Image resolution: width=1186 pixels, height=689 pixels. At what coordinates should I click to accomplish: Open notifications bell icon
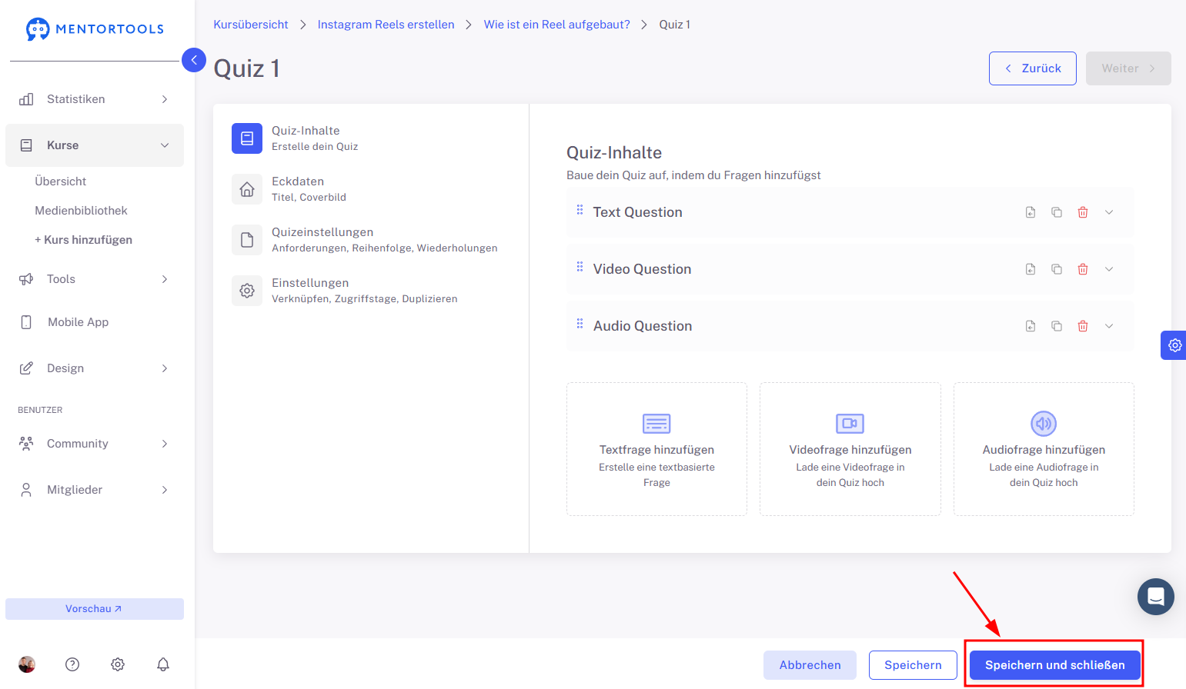click(163, 664)
